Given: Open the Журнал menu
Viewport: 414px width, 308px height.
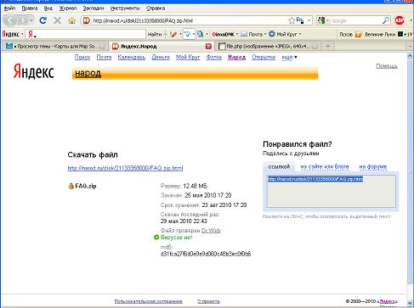Looking at the screenshot, I should 68,8.
